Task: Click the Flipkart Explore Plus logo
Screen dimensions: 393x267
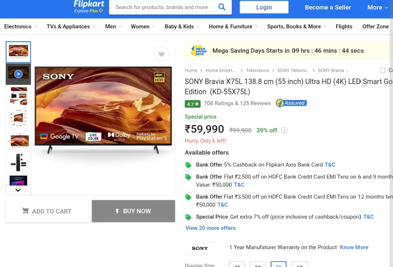Action: click(89, 7)
